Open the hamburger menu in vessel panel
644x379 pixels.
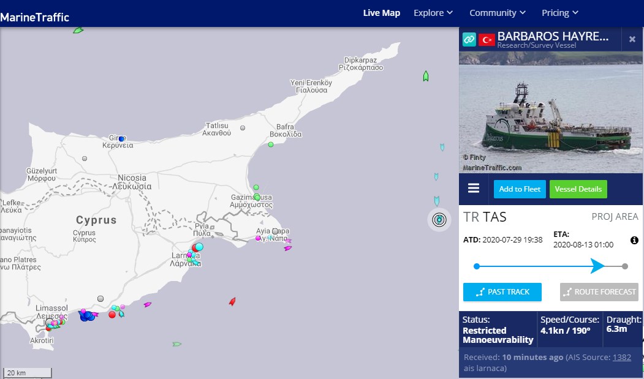[x=474, y=188]
